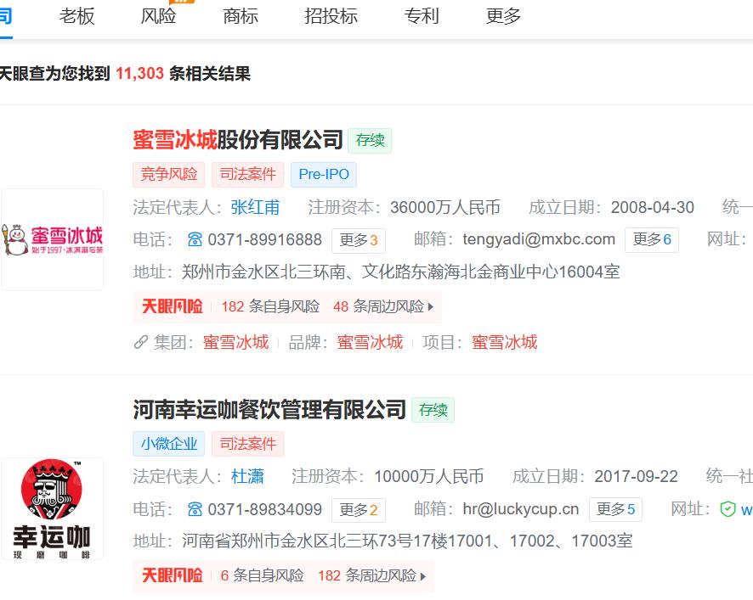
Task: Switch to the 商标 tab
Action: 241,16
